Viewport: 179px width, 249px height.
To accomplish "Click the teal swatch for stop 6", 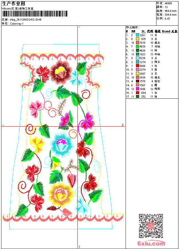I will [x=137, y=54].
